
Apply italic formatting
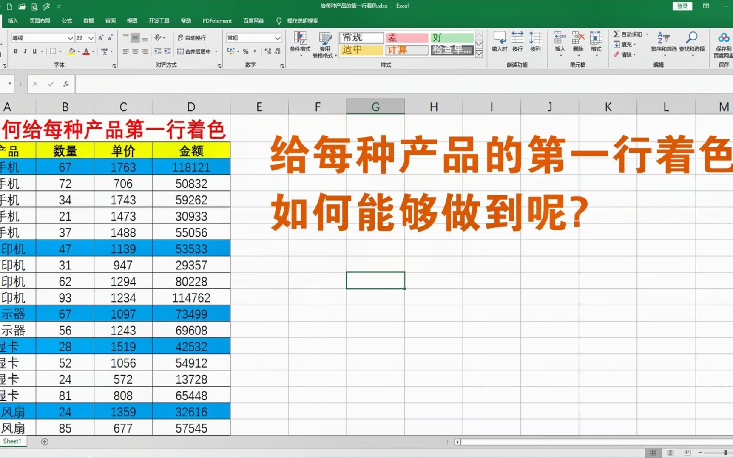25,51
